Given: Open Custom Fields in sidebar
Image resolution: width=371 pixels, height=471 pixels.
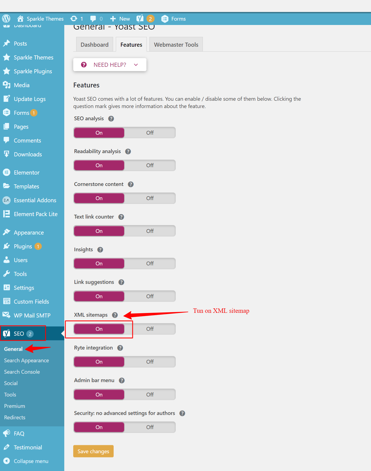Looking at the screenshot, I should [32, 302].
